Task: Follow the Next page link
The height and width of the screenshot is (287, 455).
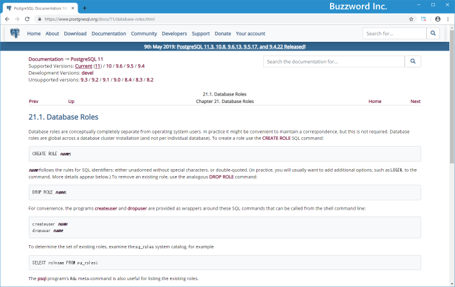Action: coord(415,101)
